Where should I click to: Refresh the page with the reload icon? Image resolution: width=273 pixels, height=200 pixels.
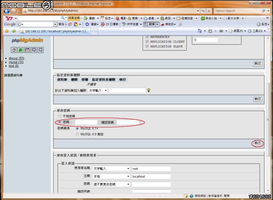coord(203,11)
